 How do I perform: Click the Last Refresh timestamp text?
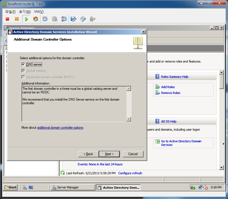pos(91,173)
